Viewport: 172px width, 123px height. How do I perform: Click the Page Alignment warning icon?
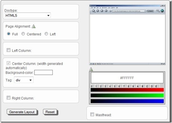coord(34,26)
